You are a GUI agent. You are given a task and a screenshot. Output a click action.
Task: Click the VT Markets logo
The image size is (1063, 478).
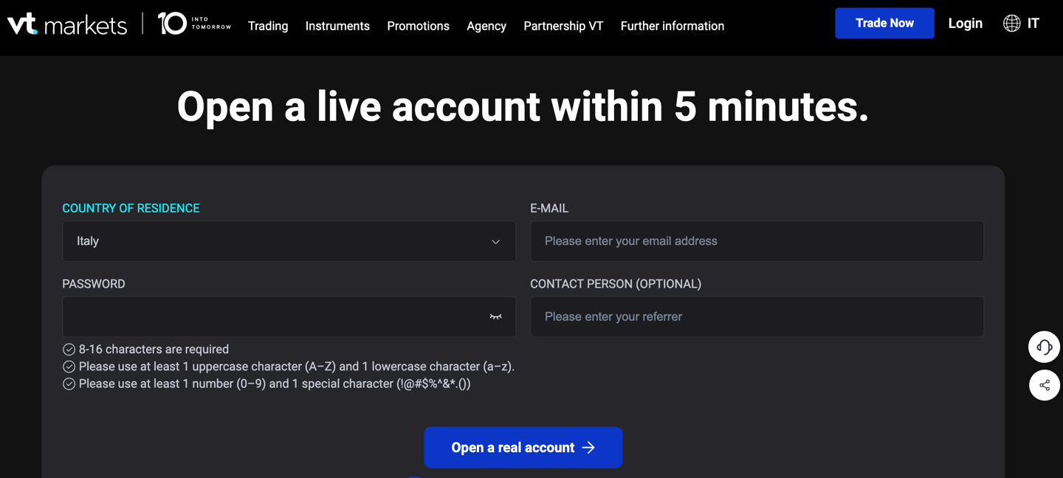(67, 24)
